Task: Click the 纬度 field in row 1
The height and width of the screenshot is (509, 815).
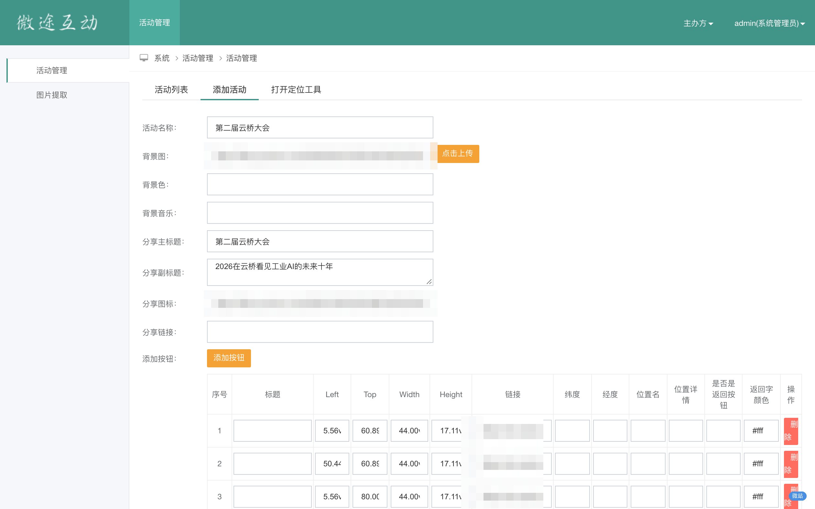Action: (x=572, y=430)
